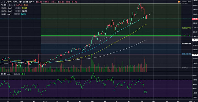The height and width of the screenshot is (102, 198).
Task: Click the 70.00 level on RSI scale
Action: click(x=195, y=80)
